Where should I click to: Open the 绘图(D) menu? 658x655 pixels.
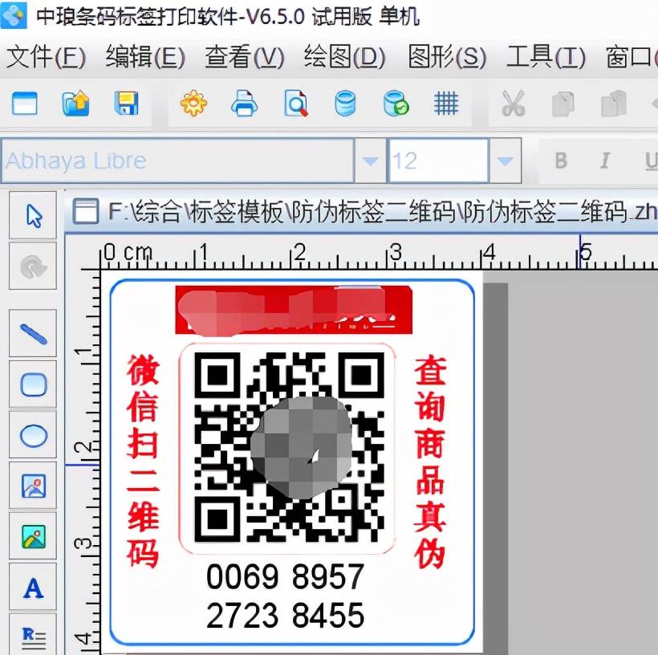click(x=344, y=57)
